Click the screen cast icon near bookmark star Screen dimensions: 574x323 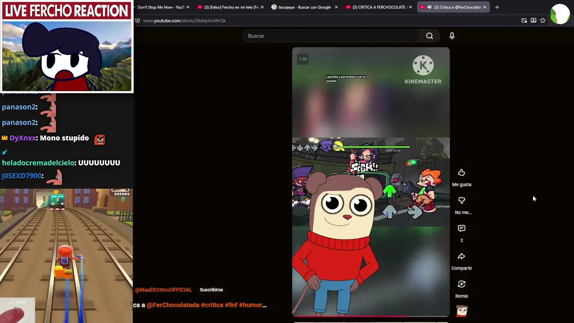pos(524,21)
